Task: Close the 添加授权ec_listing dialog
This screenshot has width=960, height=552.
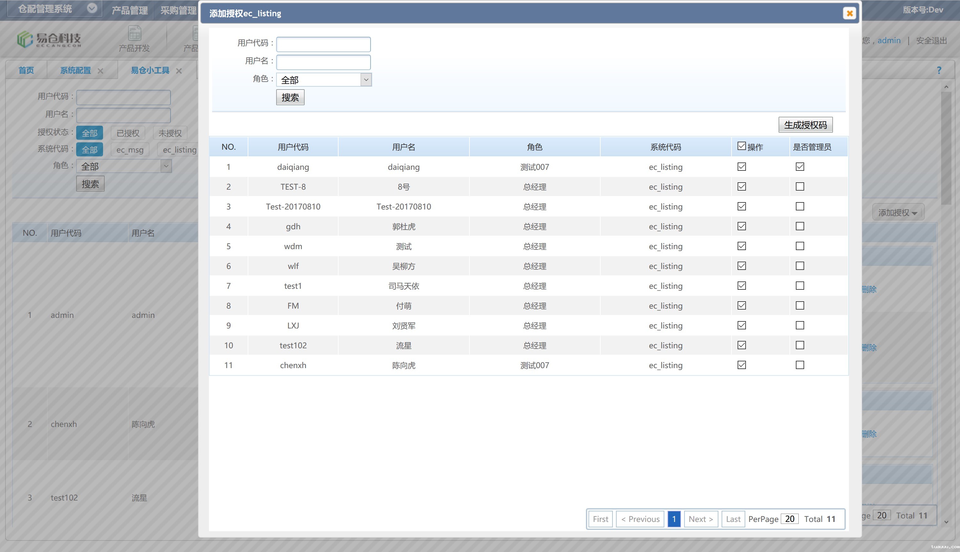Action: tap(850, 13)
